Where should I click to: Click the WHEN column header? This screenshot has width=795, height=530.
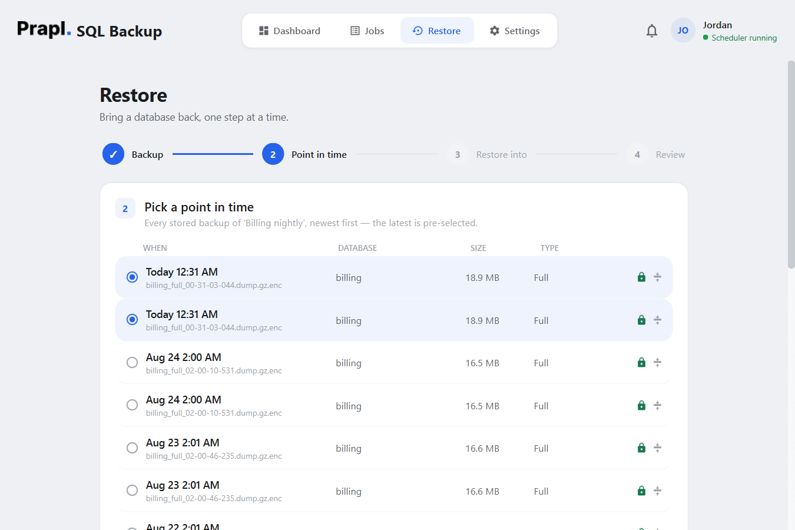pyautogui.click(x=155, y=248)
